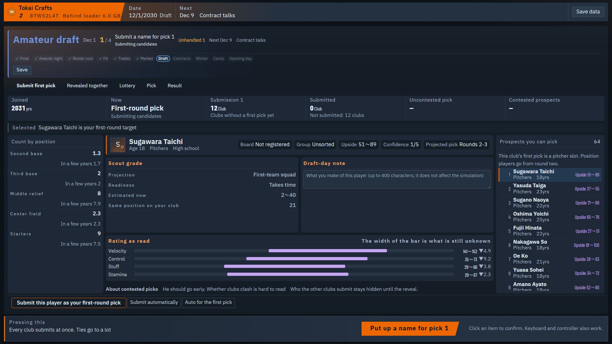Image resolution: width=612 pixels, height=344 pixels.
Task: Submit this player as your first-round pick
Action: [69, 303]
